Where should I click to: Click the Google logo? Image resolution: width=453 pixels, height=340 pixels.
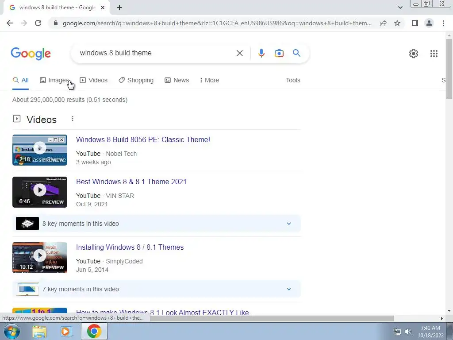[x=31, y=54]
